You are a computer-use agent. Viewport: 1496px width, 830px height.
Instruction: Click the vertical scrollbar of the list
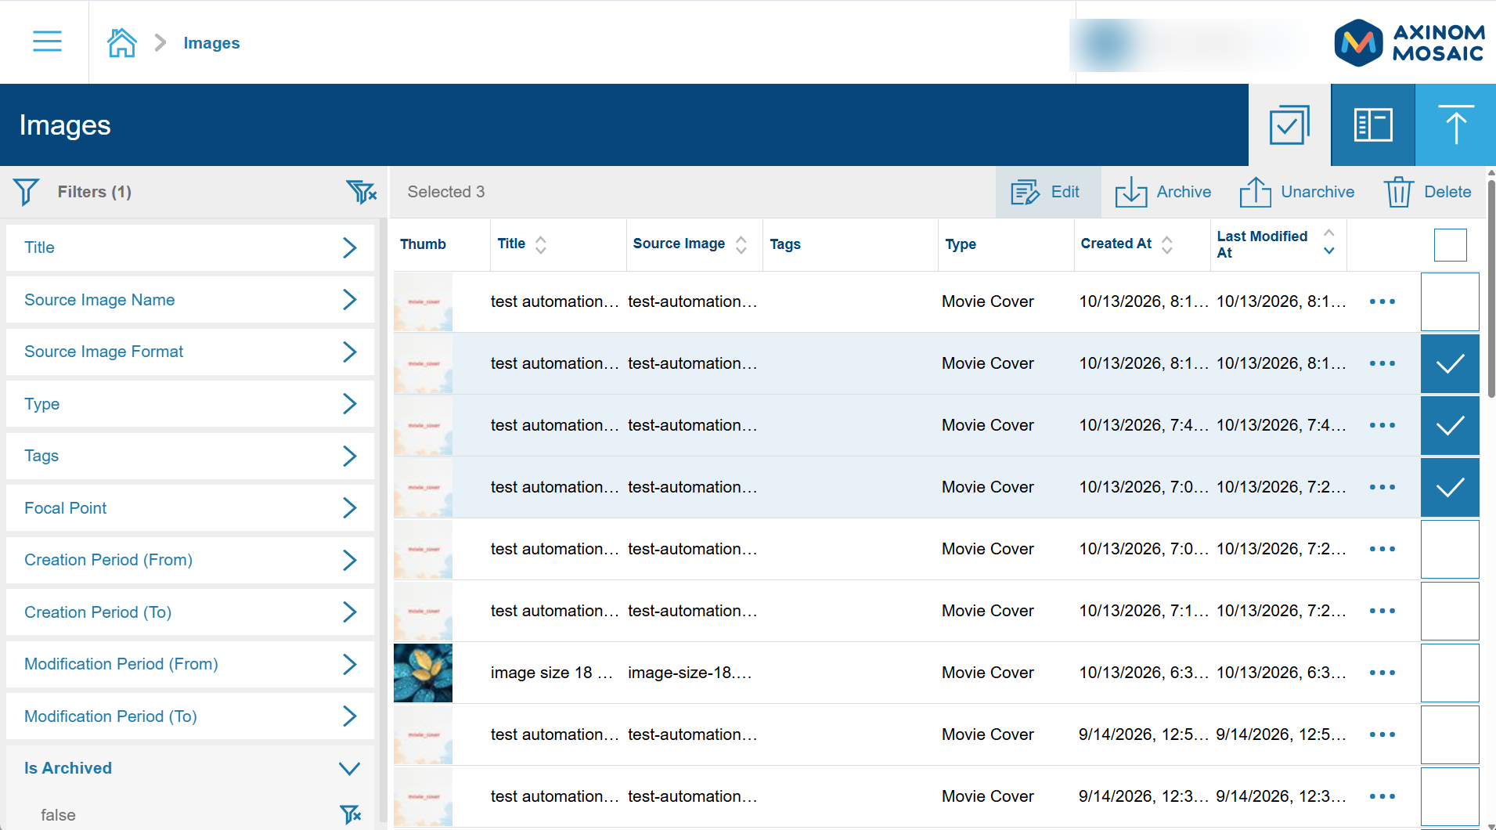coord(1491,290)
